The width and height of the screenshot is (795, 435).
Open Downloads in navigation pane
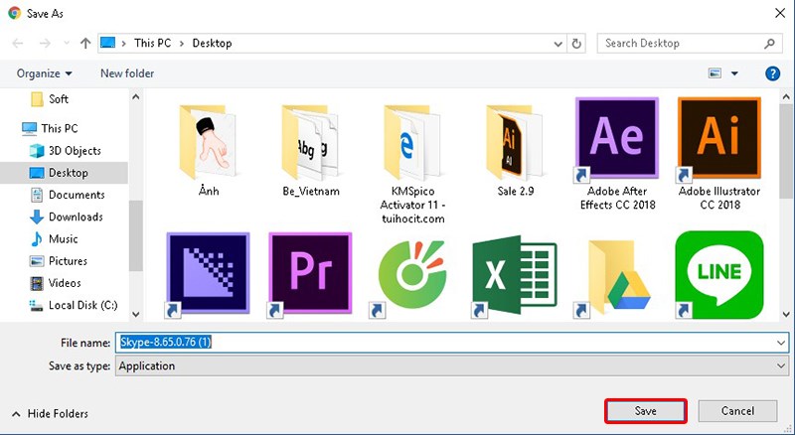66,217
